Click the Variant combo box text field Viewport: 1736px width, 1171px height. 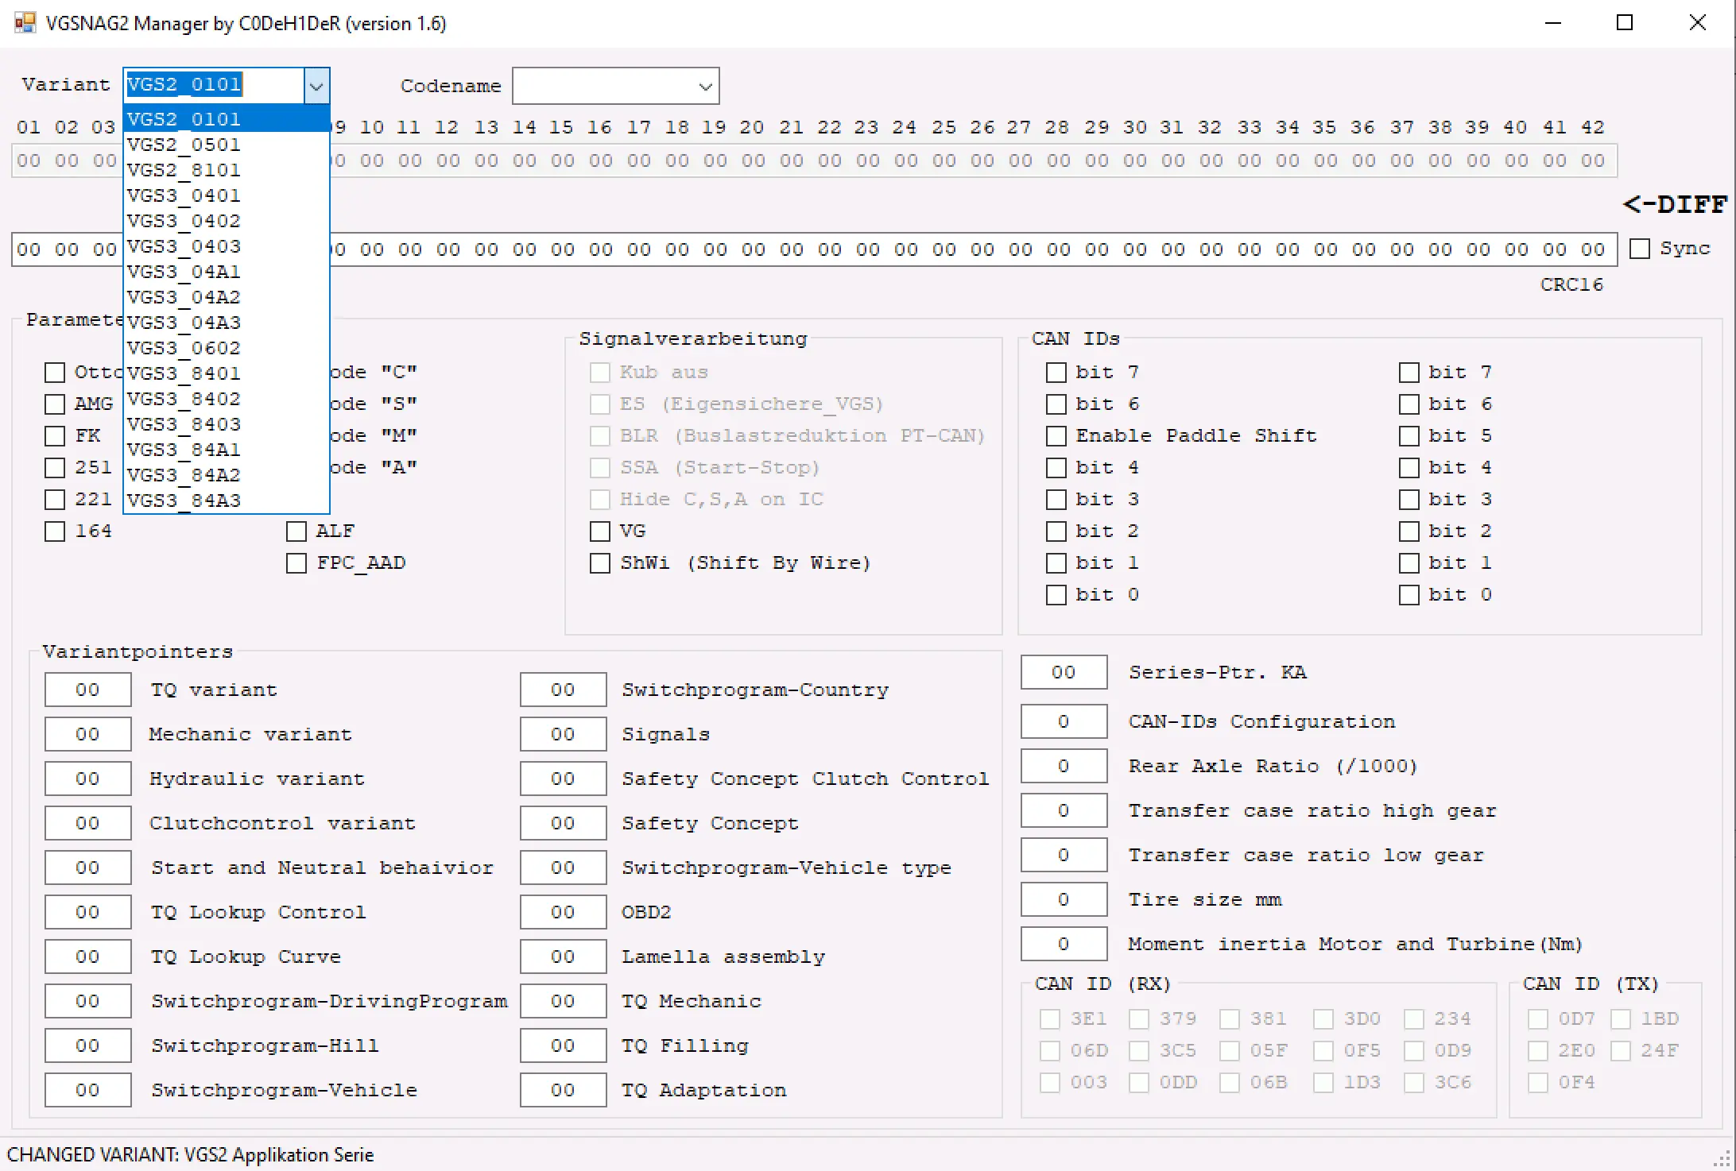coord(214,85)
